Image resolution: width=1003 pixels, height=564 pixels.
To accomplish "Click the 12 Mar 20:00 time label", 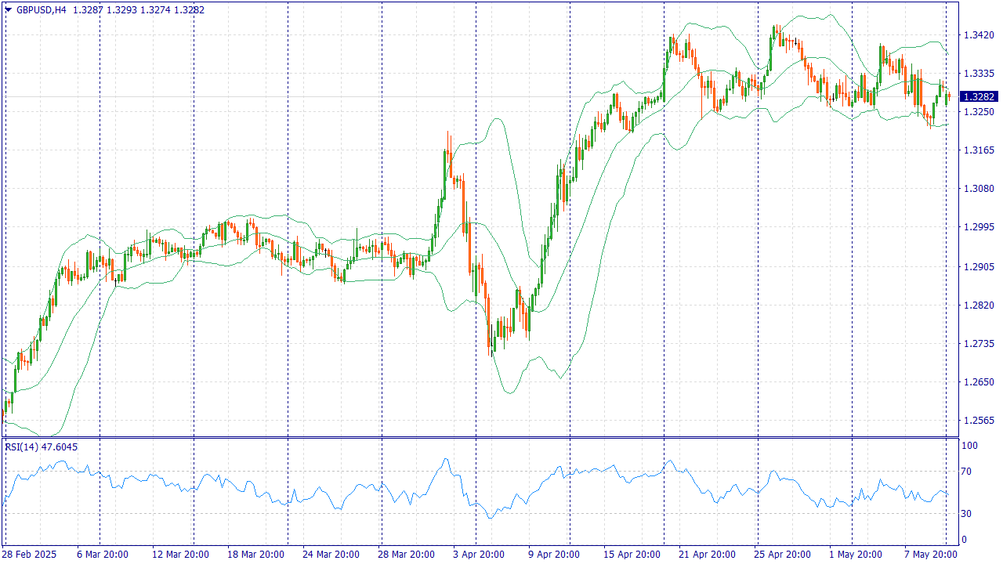I will (180, 554).
